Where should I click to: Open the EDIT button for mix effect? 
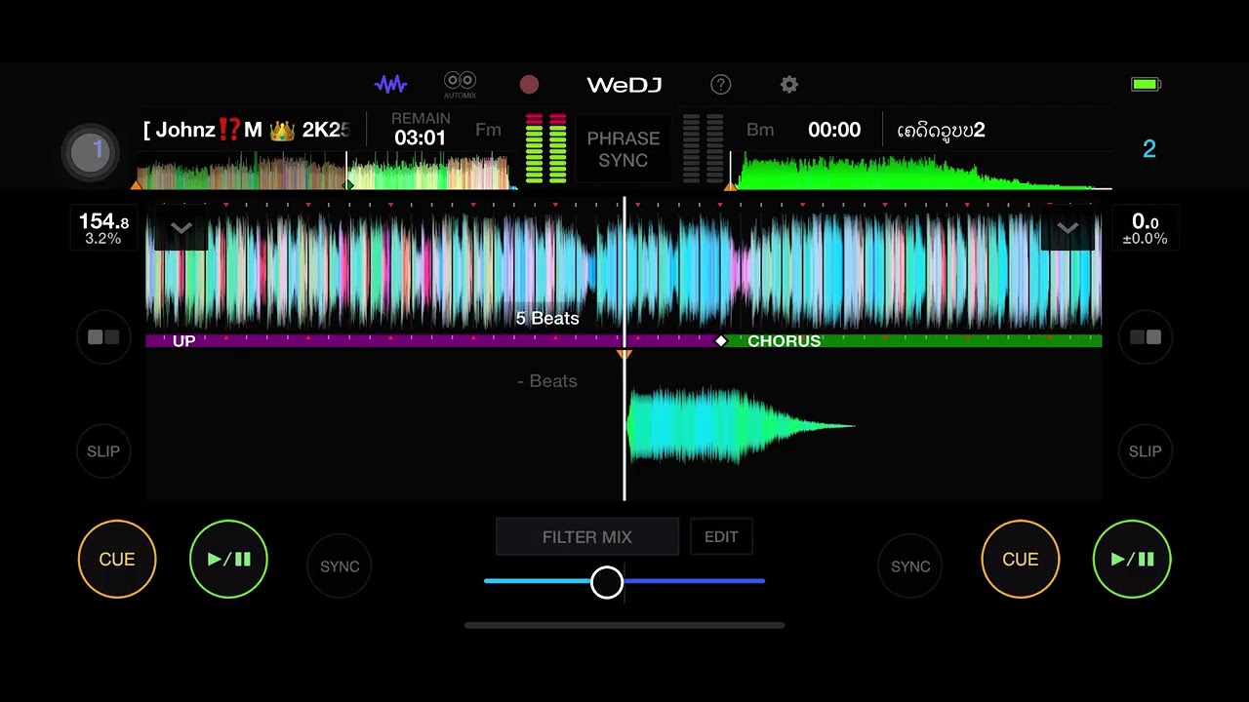click(721, 537)
